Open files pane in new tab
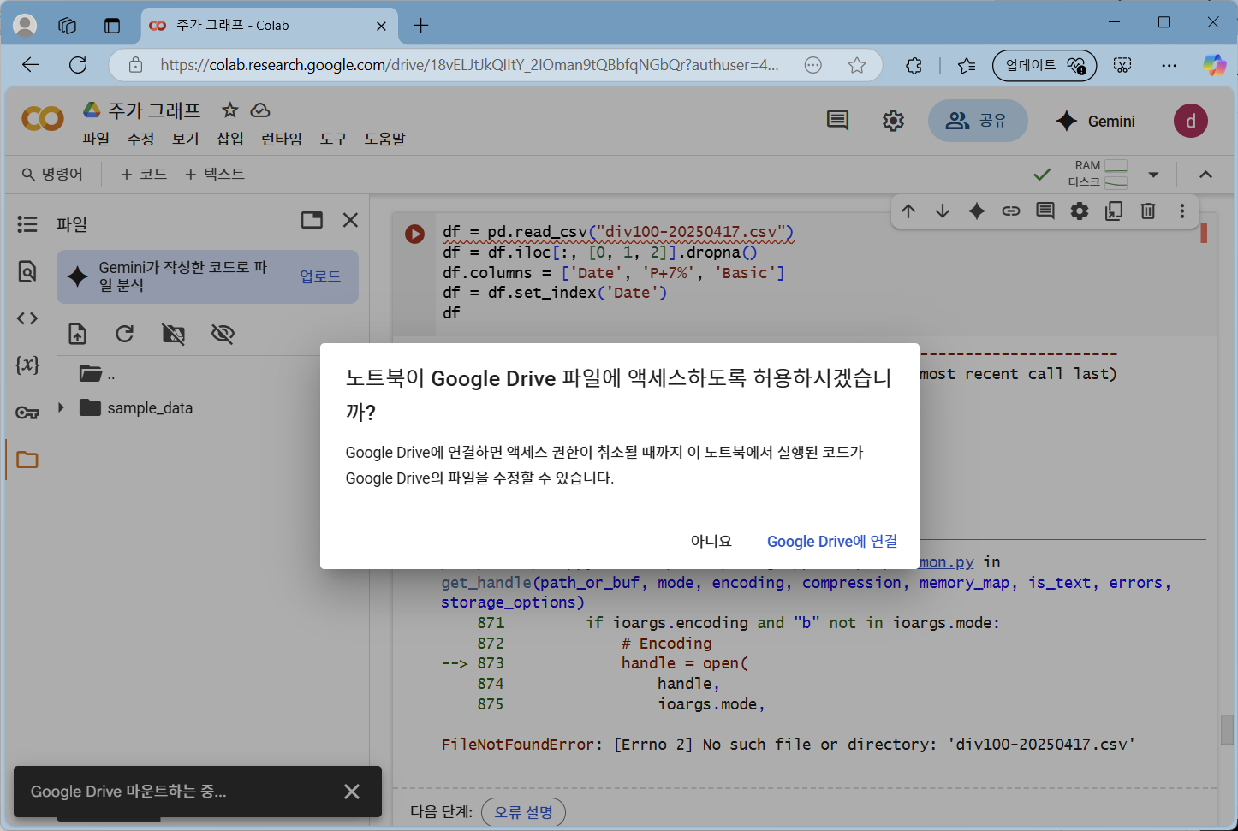The height and width of the screenshot is (831, 1238). [x=312, y=220]
